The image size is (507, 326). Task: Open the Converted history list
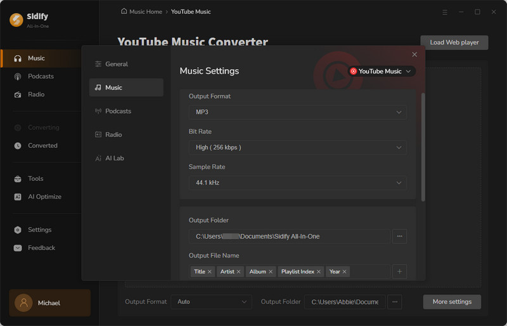42,146
